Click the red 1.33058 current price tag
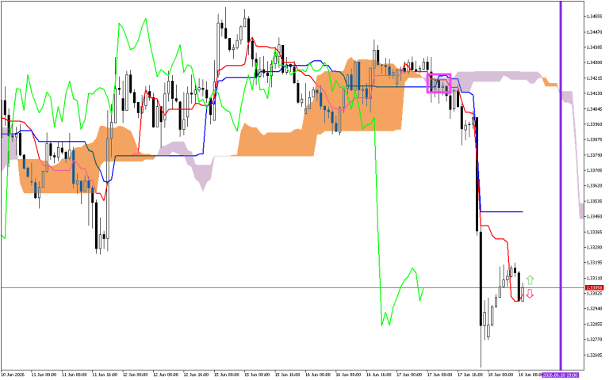Image resolution: width=609 pixels, height=380 pixels. pyautogui.click(x=594, y=287)
